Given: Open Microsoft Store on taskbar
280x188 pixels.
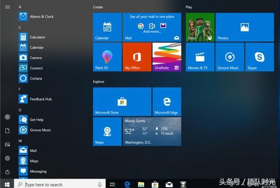Looking at the screenshot, I should click(x=155, y=184).
